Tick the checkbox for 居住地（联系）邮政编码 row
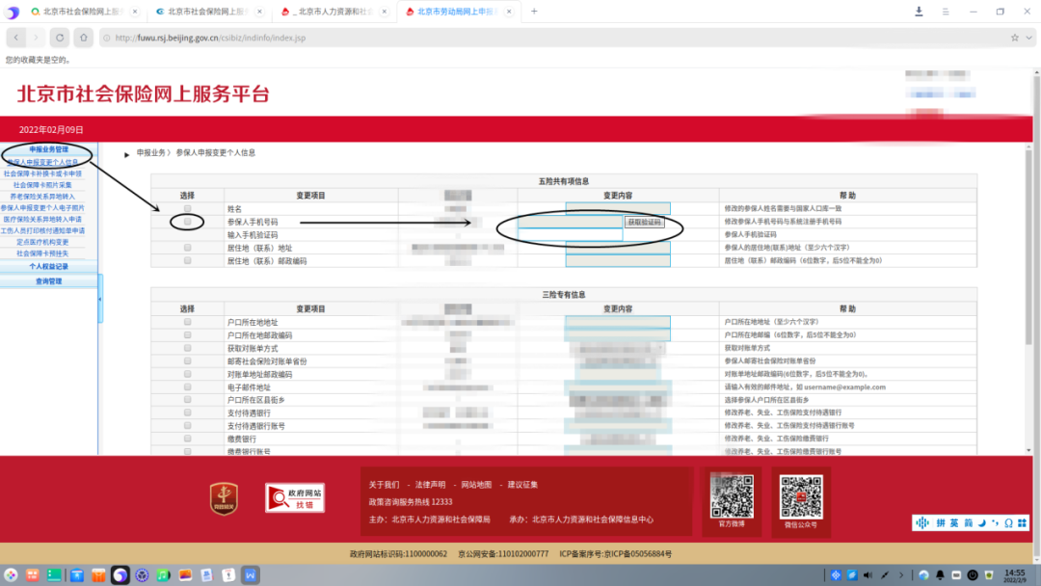This screenshot has height=586, width=1041. pyautogui.click(x=187, y=261)
